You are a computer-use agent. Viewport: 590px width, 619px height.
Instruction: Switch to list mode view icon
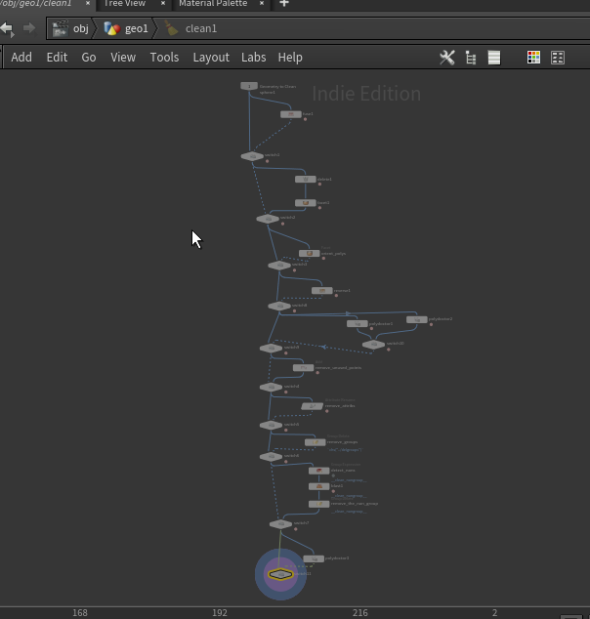pyautogui.click(x=494, y=58)
